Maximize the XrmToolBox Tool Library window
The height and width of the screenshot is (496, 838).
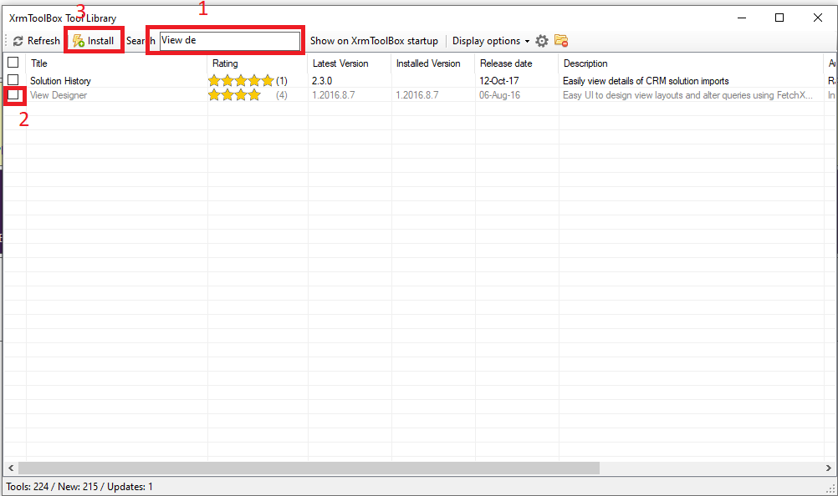pos(779,18)
